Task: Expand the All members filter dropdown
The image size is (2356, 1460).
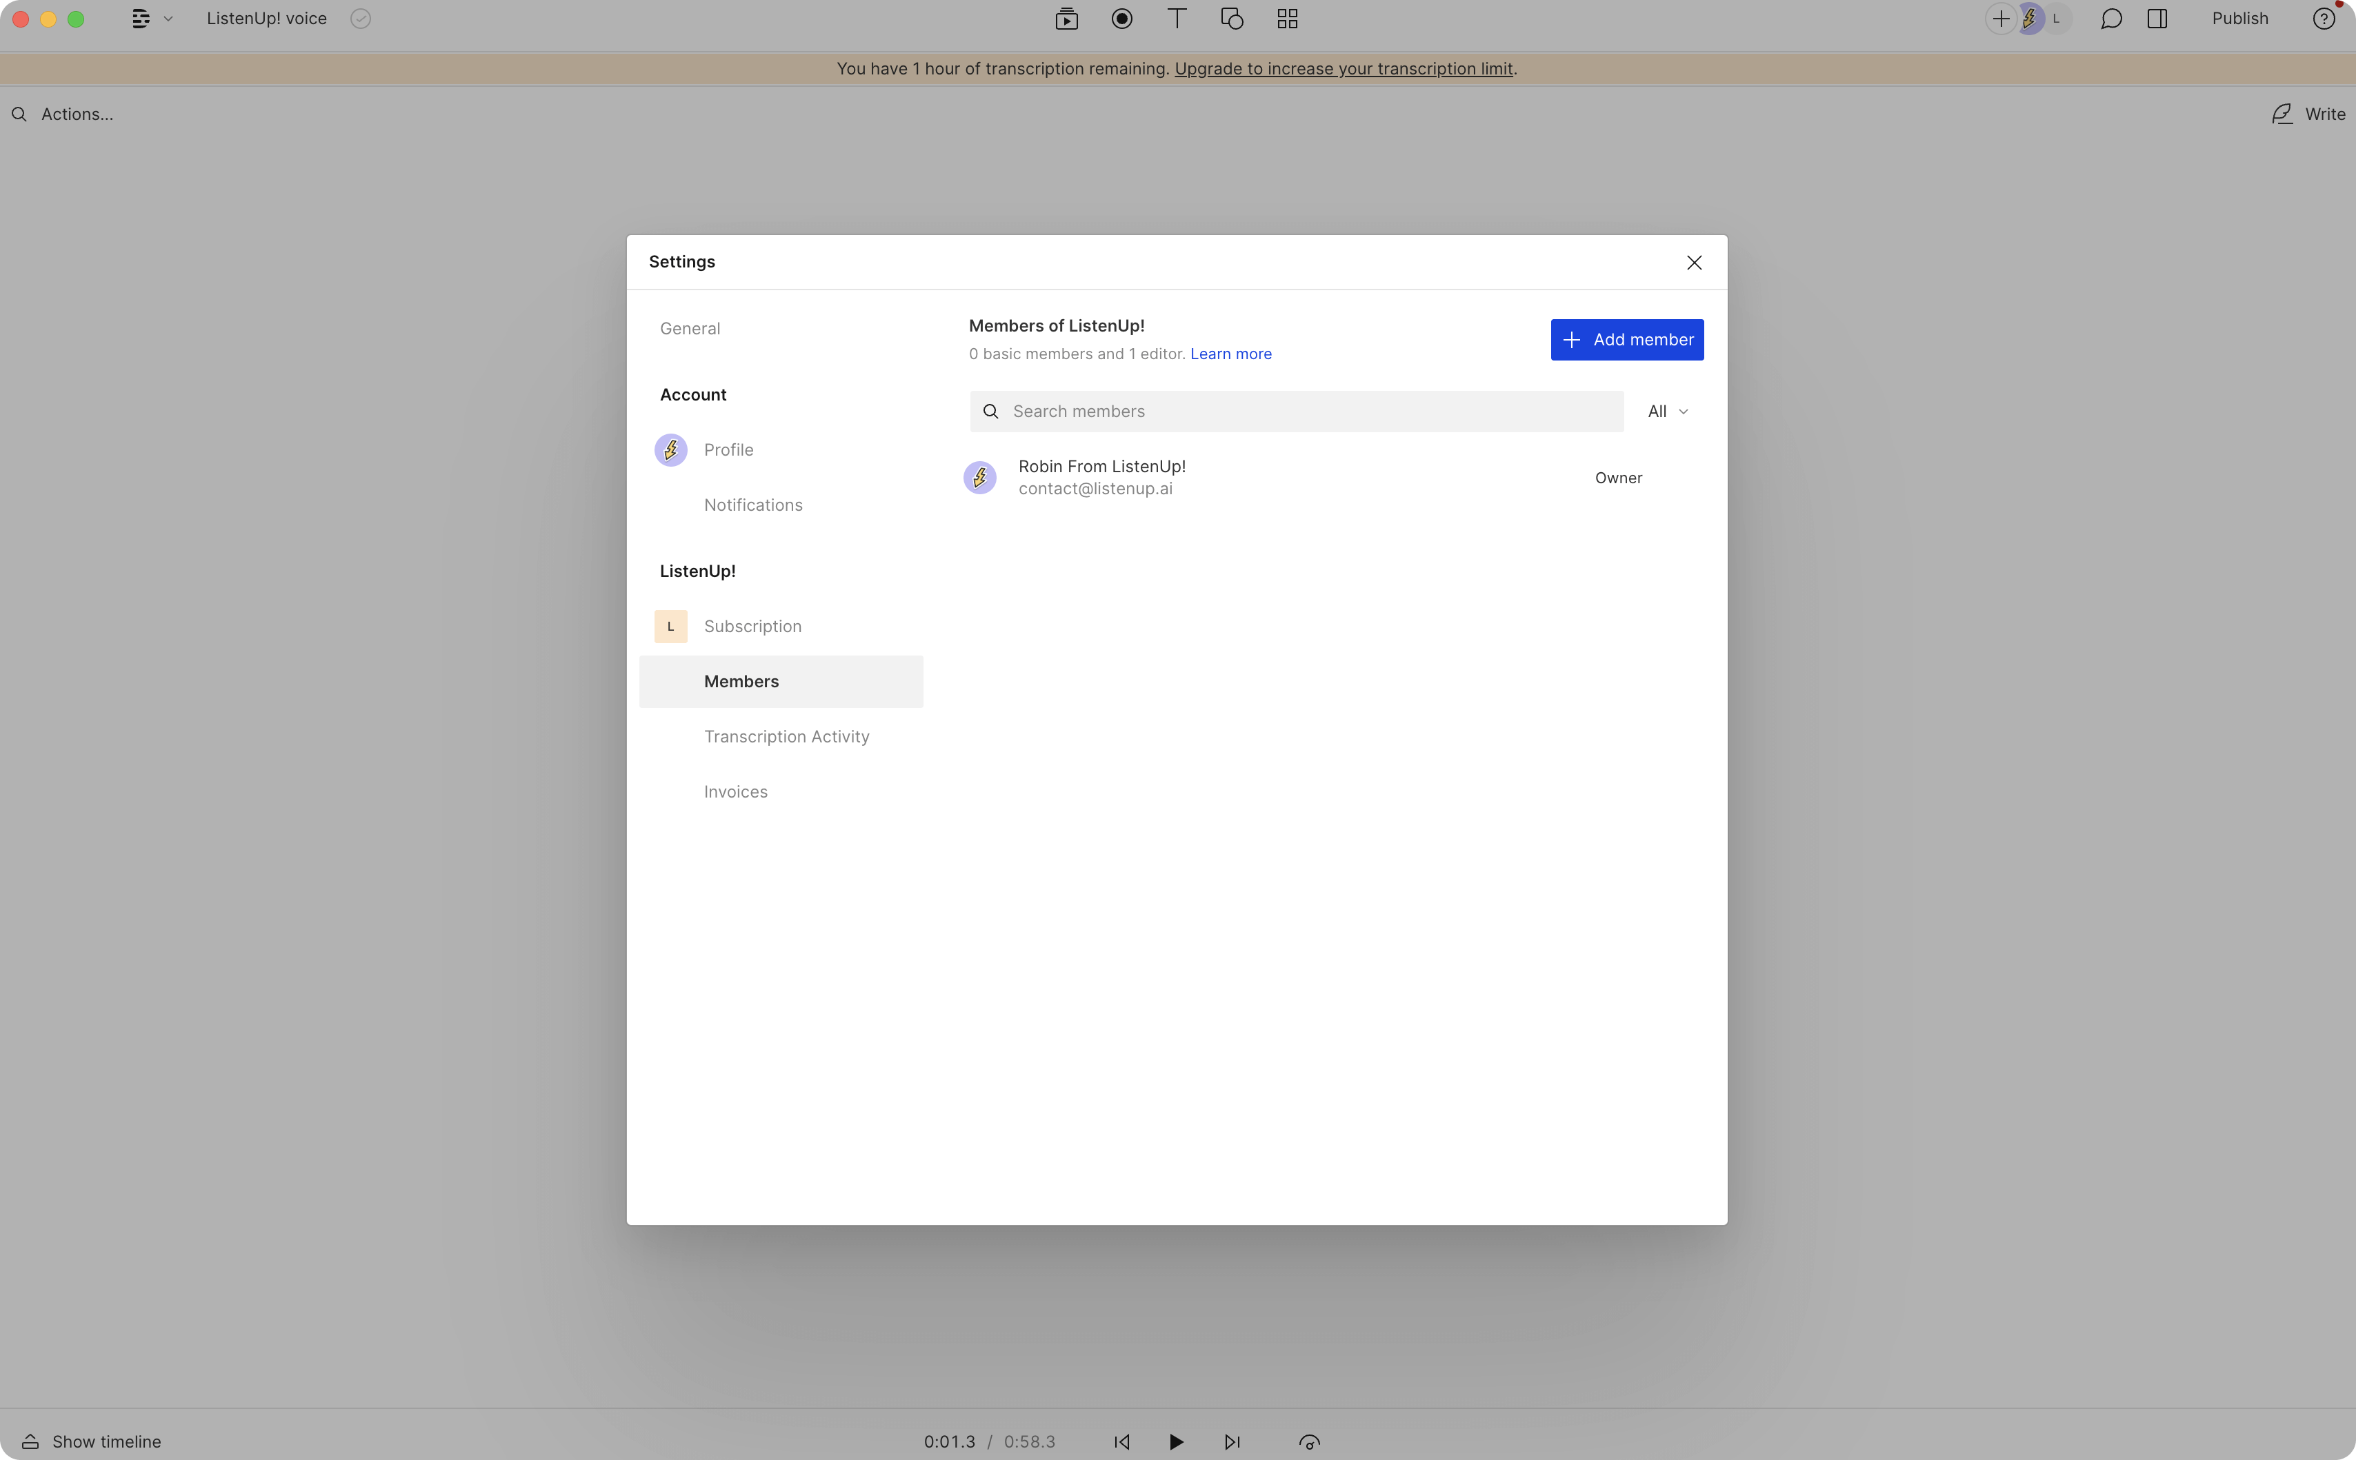Action: pyautogui.click(x=1668, y=412)
